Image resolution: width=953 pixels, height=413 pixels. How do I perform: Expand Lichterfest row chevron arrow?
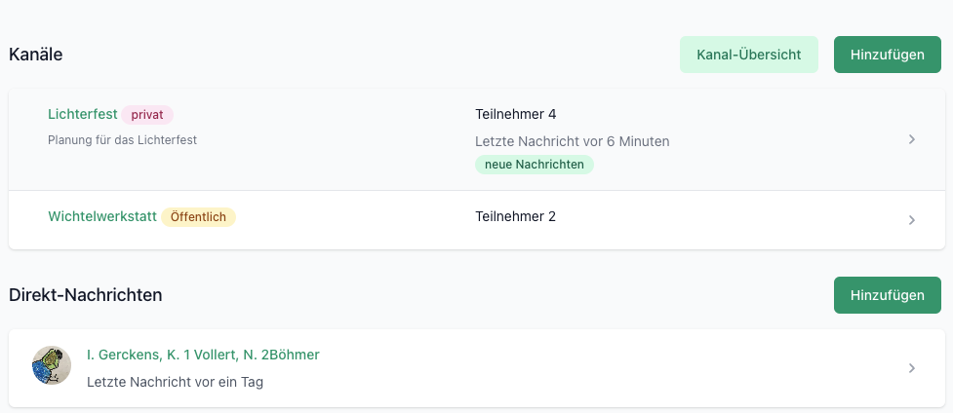pyautogui.click(x=912, y=139)
